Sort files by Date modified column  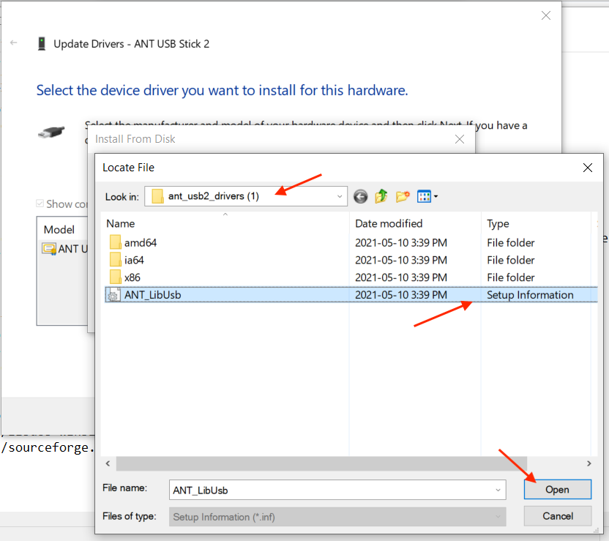[389, 224]
